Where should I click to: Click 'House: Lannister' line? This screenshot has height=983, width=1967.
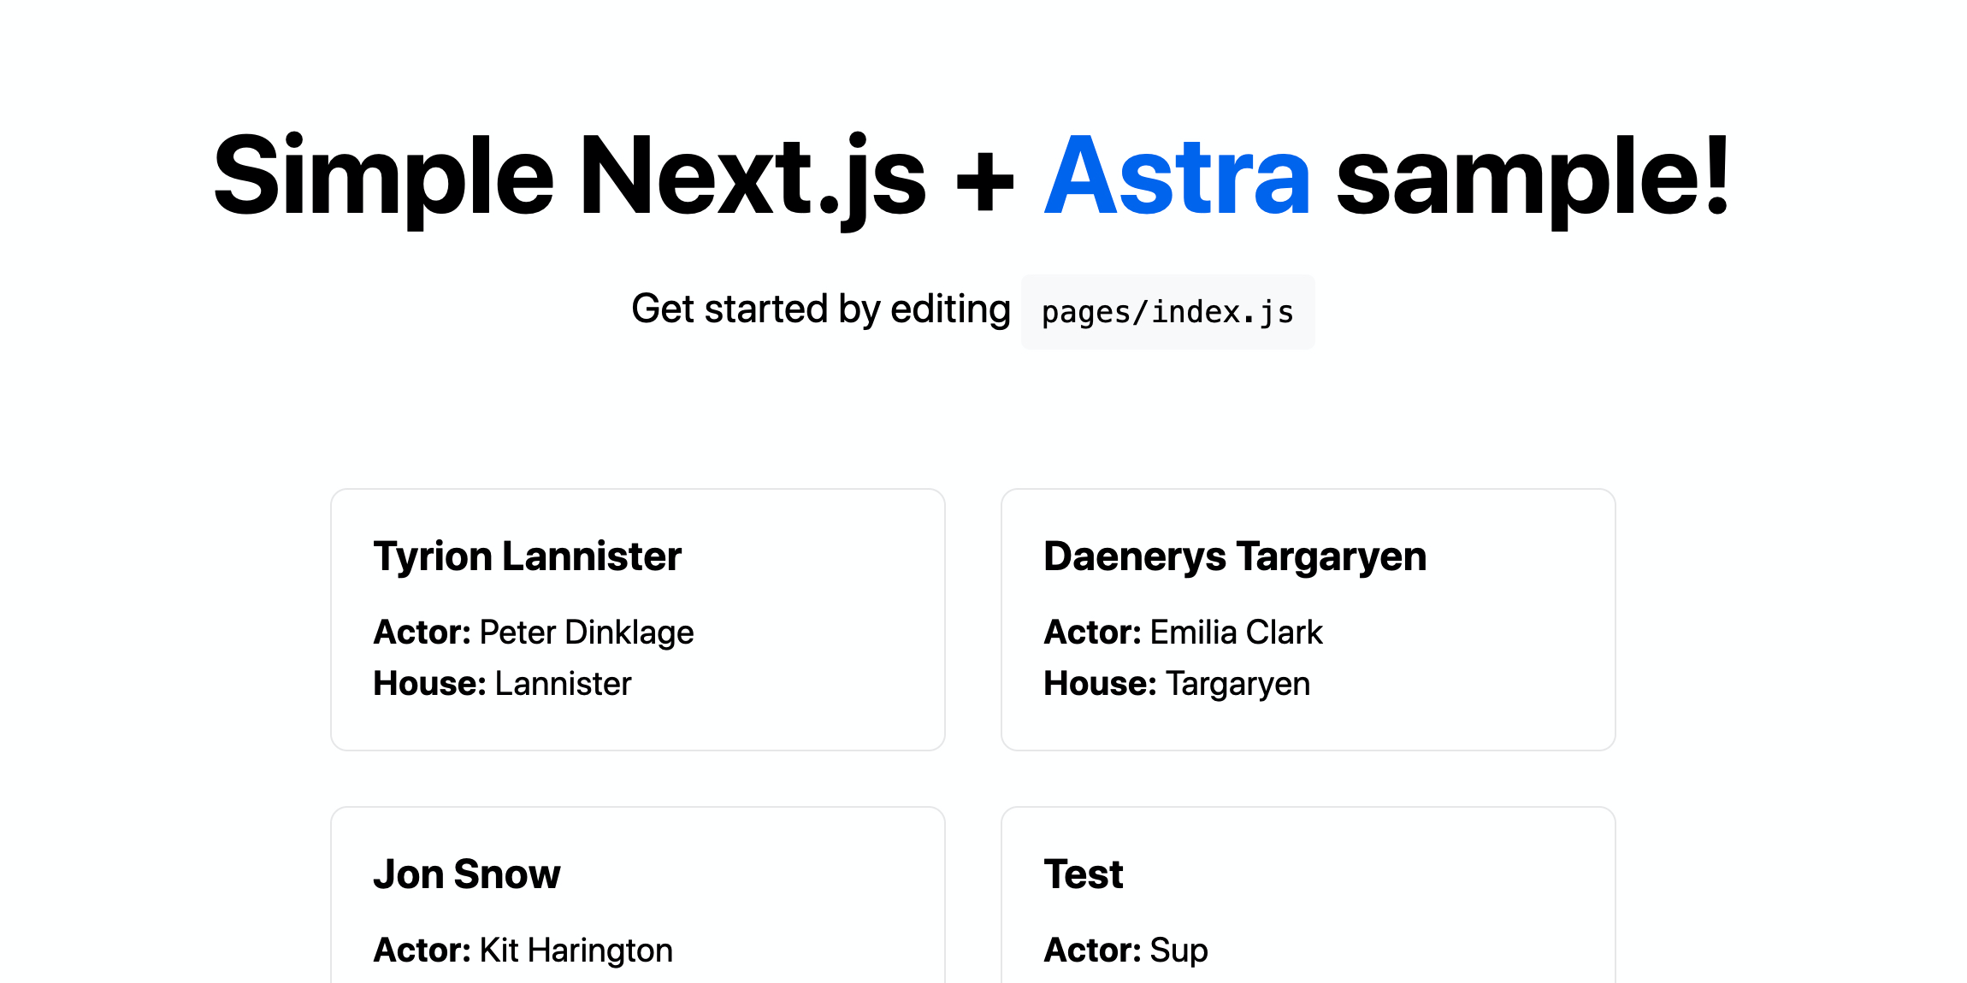coord(502,684)
